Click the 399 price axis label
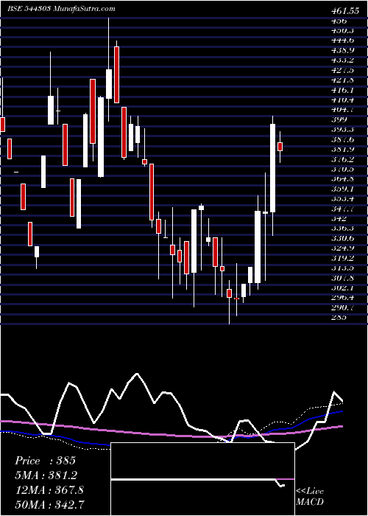Viewport: 368px width, 516px height. (339, 119)
